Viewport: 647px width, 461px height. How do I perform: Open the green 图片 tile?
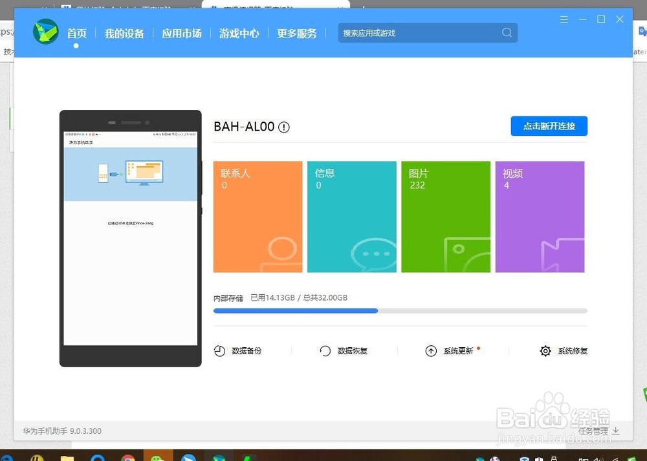(446, 217)
